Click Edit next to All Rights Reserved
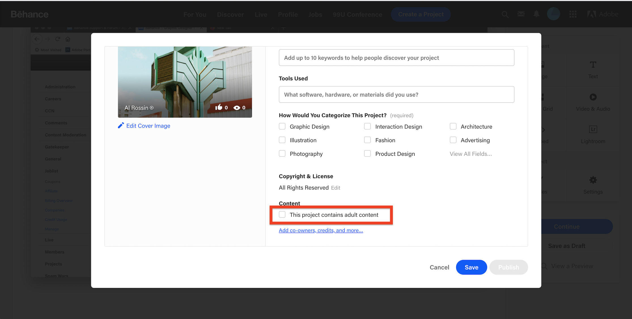Viewport: 632px width, 319px height. click(336, 188)
